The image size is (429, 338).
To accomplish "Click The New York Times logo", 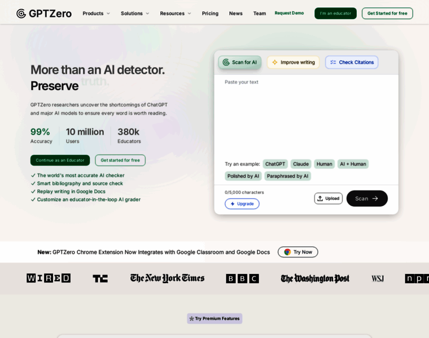I will [x=167, y=278].
